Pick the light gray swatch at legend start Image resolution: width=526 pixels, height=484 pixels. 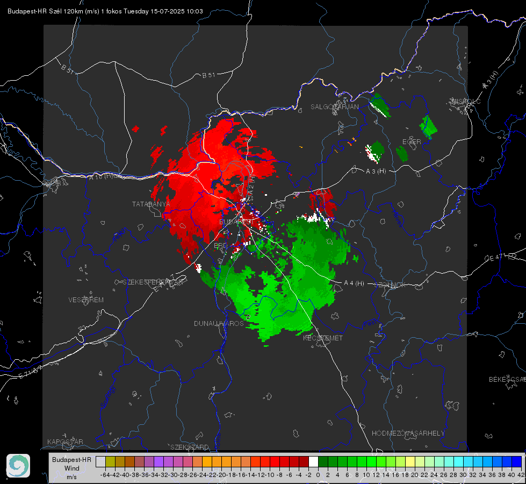tap(100, 462)
